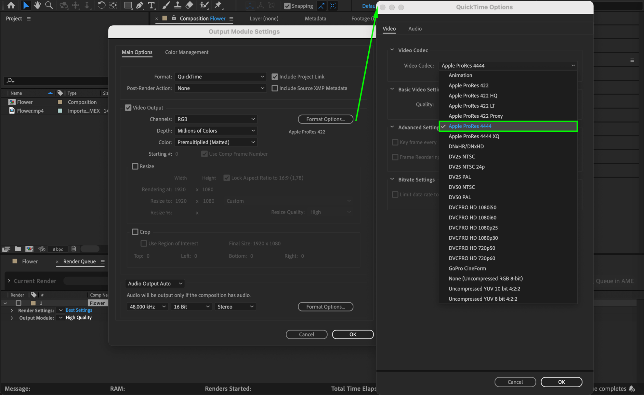Select the Pen tool
The height and width of the screenshot is (395, 644).
tap(139, 5)
